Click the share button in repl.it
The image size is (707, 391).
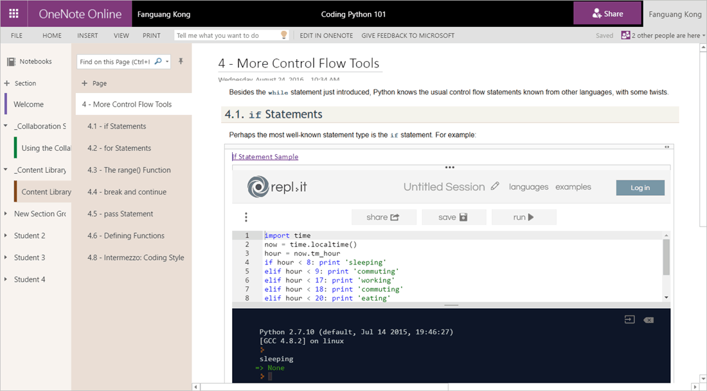tap(383, 217)
